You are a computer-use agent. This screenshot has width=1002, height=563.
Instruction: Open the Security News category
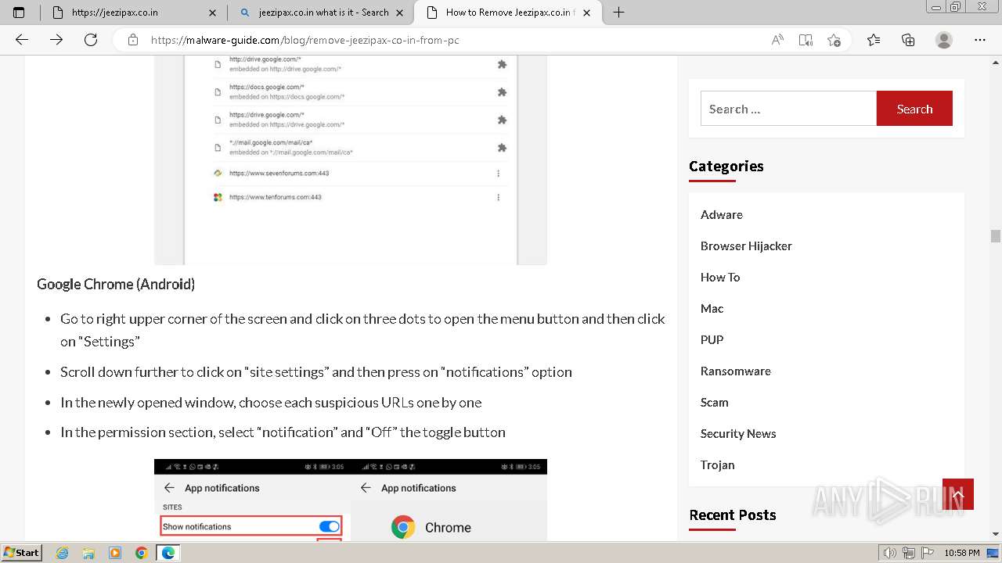tap(738, 433)
